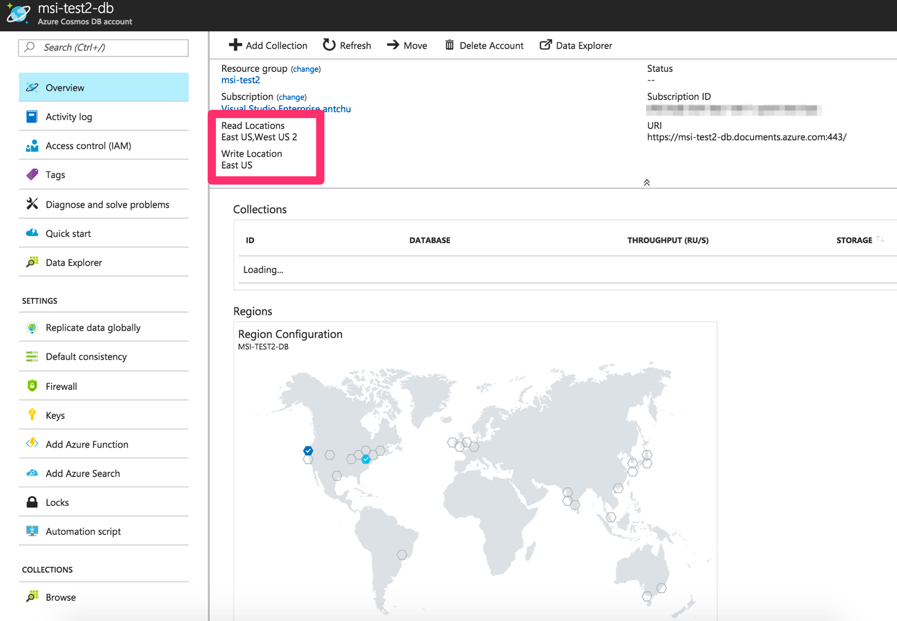Open Visual Studio Enterprise antchu subscription link
Image resolution: width=897 pixels, height=621 pixels.
(286, 108)
